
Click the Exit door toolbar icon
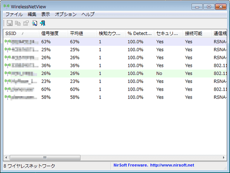coord(43,23)
